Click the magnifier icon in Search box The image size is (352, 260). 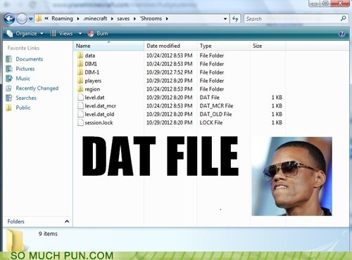(343, 18)
